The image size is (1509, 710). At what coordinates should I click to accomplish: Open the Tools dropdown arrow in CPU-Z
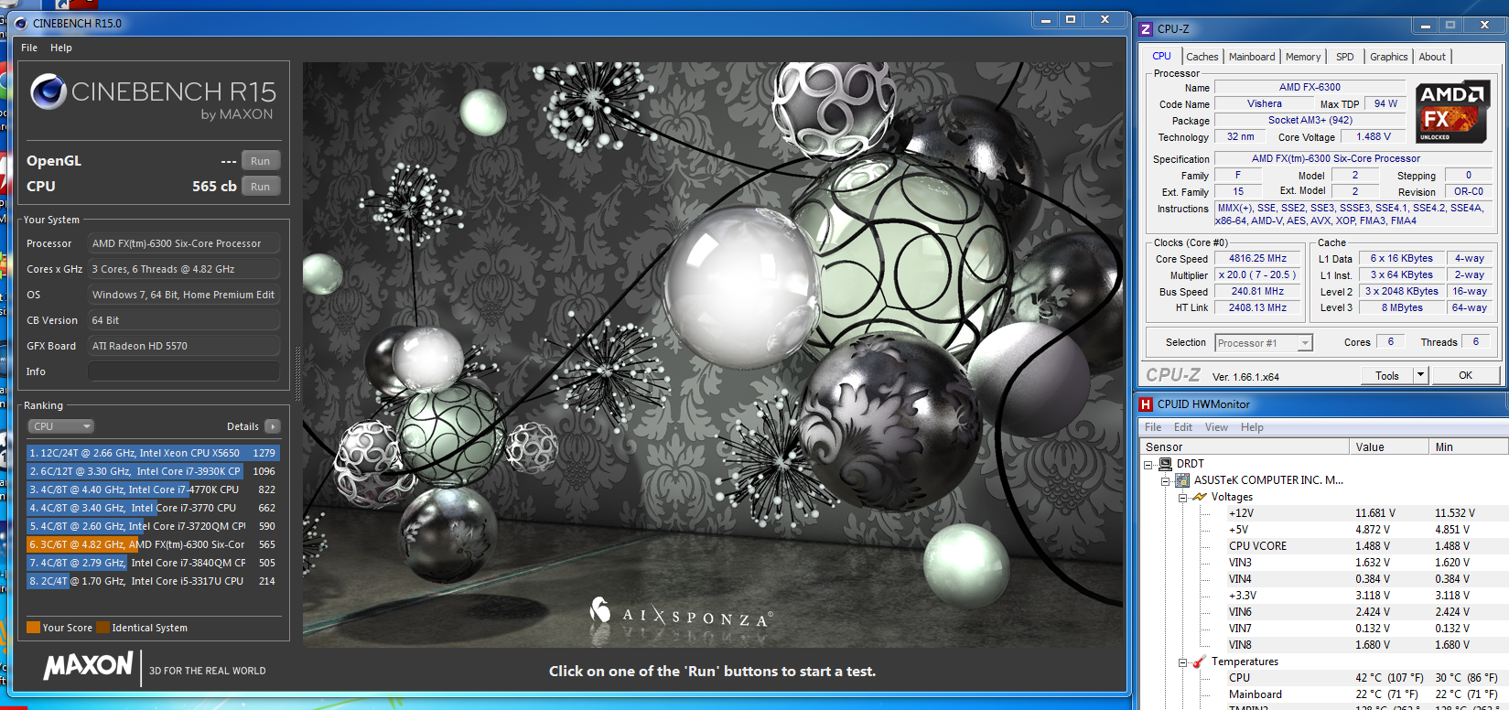(1421, 375)
